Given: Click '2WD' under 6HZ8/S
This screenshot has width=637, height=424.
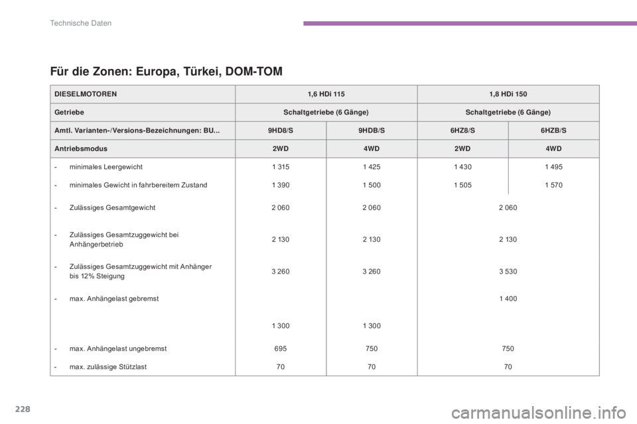Looking at the screenshot, I should click(x=462, y=148).
